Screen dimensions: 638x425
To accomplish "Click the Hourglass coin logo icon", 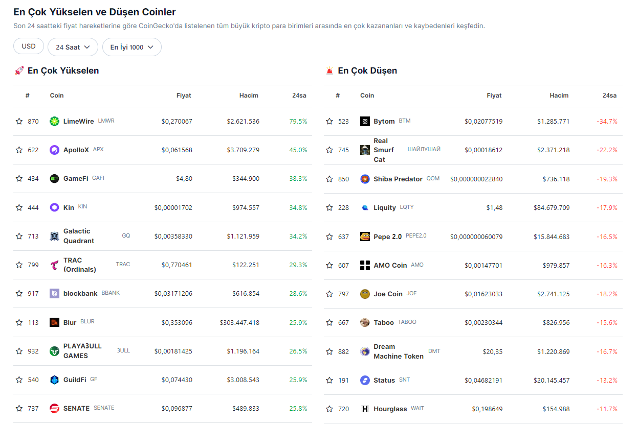I will pyautogui.click(x=365, y=409).
